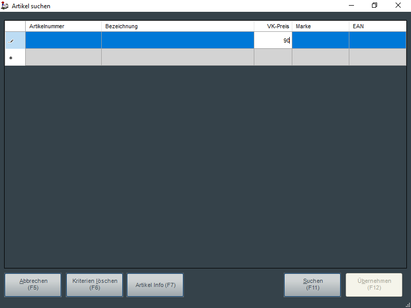Click the Bezeichnung cell in the first row

(x=177, y=41)
